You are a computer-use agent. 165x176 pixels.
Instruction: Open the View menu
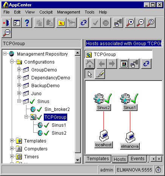click(30, 12)
